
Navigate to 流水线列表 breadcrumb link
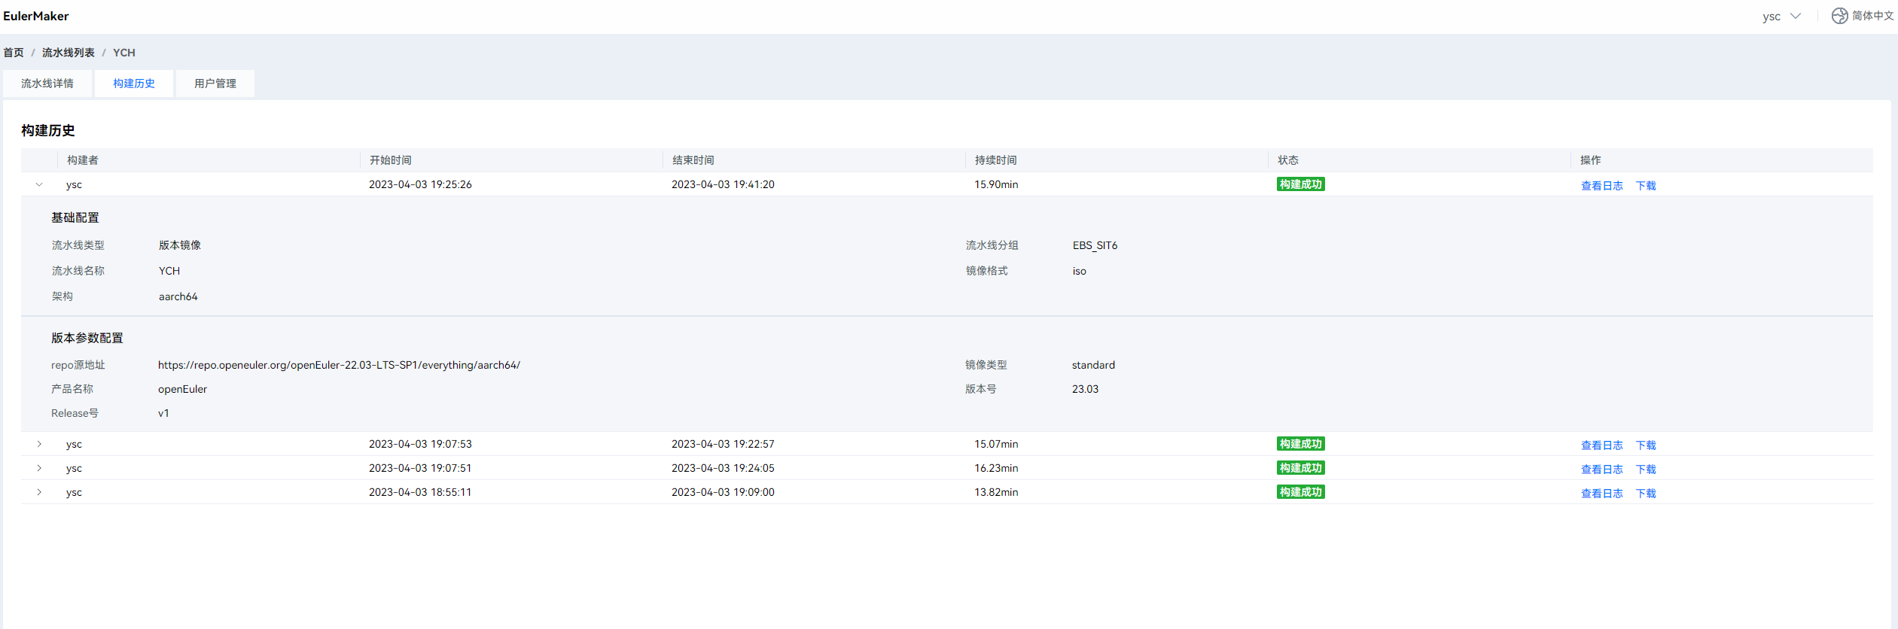click(69, 53)
